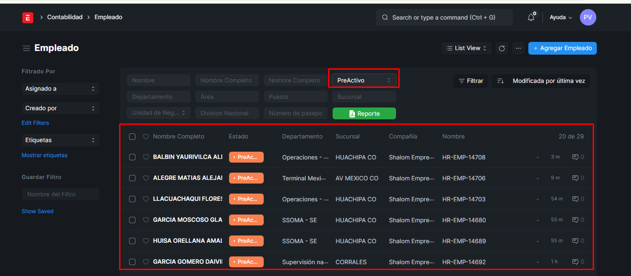The image size is (631, 276).
Task: Select checkbox for ALEGRE MATIAS row
Action: tap(132, 178)
